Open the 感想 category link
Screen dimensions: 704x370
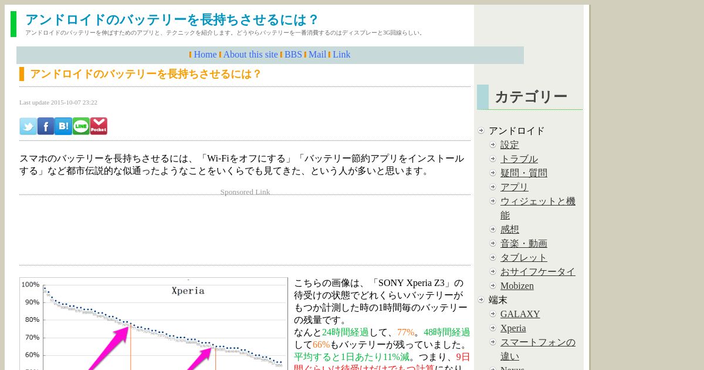[x=510, y=230]
